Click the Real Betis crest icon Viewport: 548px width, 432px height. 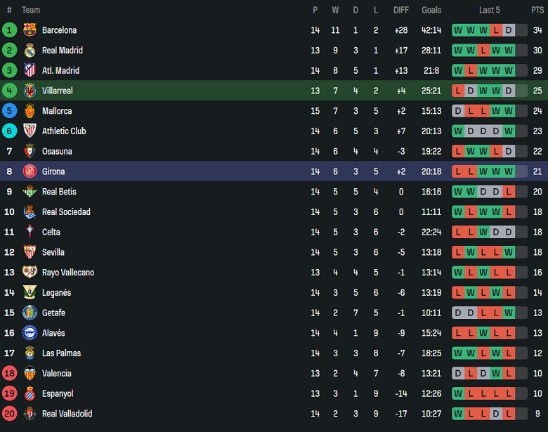(30, 192)
